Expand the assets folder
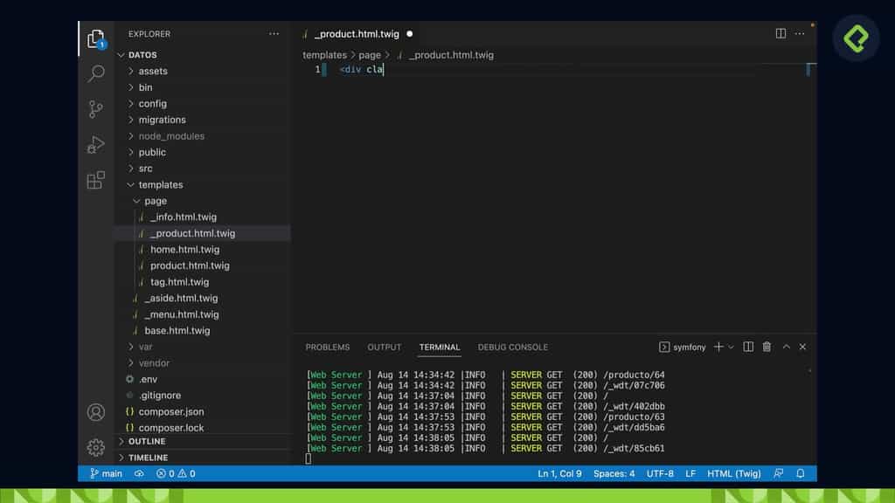 pyautogui.click(x=153, y=72)
